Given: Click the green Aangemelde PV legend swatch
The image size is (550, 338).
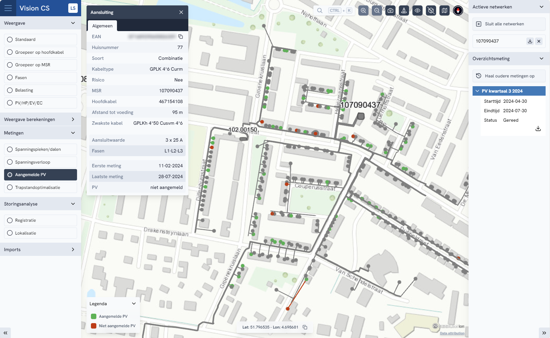Looking at the screenshot, I should pos(94,316).
